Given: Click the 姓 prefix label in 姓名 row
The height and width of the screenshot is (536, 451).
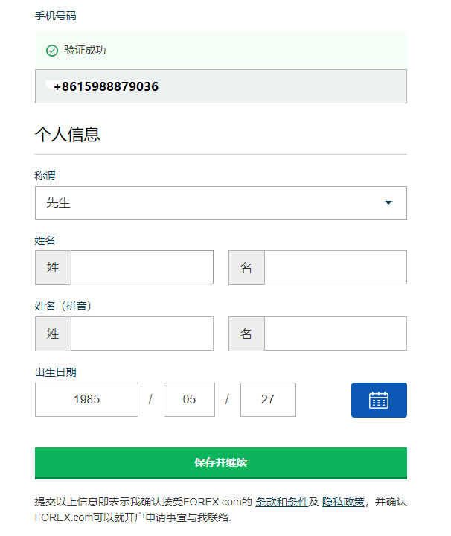Looking at the screenshot, I should (53, 267).
